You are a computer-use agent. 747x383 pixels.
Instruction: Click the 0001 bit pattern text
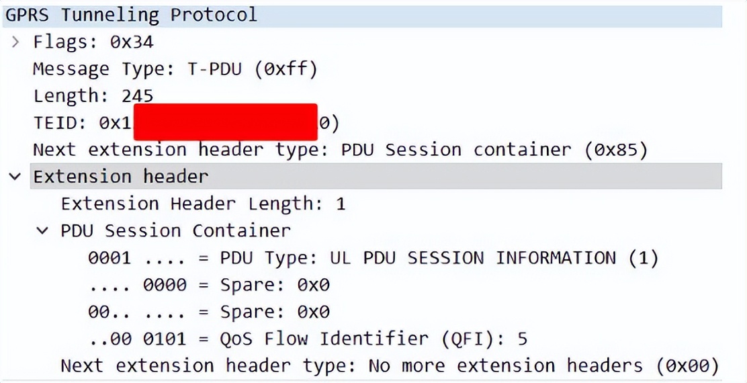tap(109, 258)
